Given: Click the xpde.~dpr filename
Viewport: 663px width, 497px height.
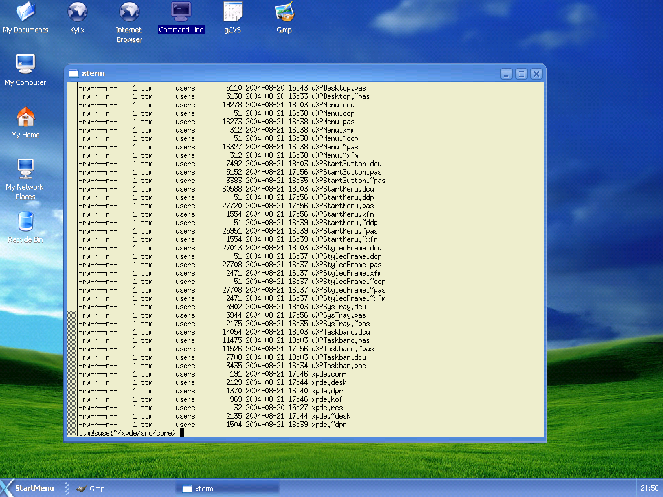Looking at the screenshot, I should pyautogui.click(x=329, y=425).
